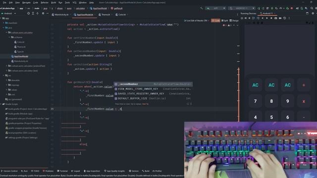Select AppViewModel in project tree
This screenshot has width=317, height=178.
click(x=21, y=56)
